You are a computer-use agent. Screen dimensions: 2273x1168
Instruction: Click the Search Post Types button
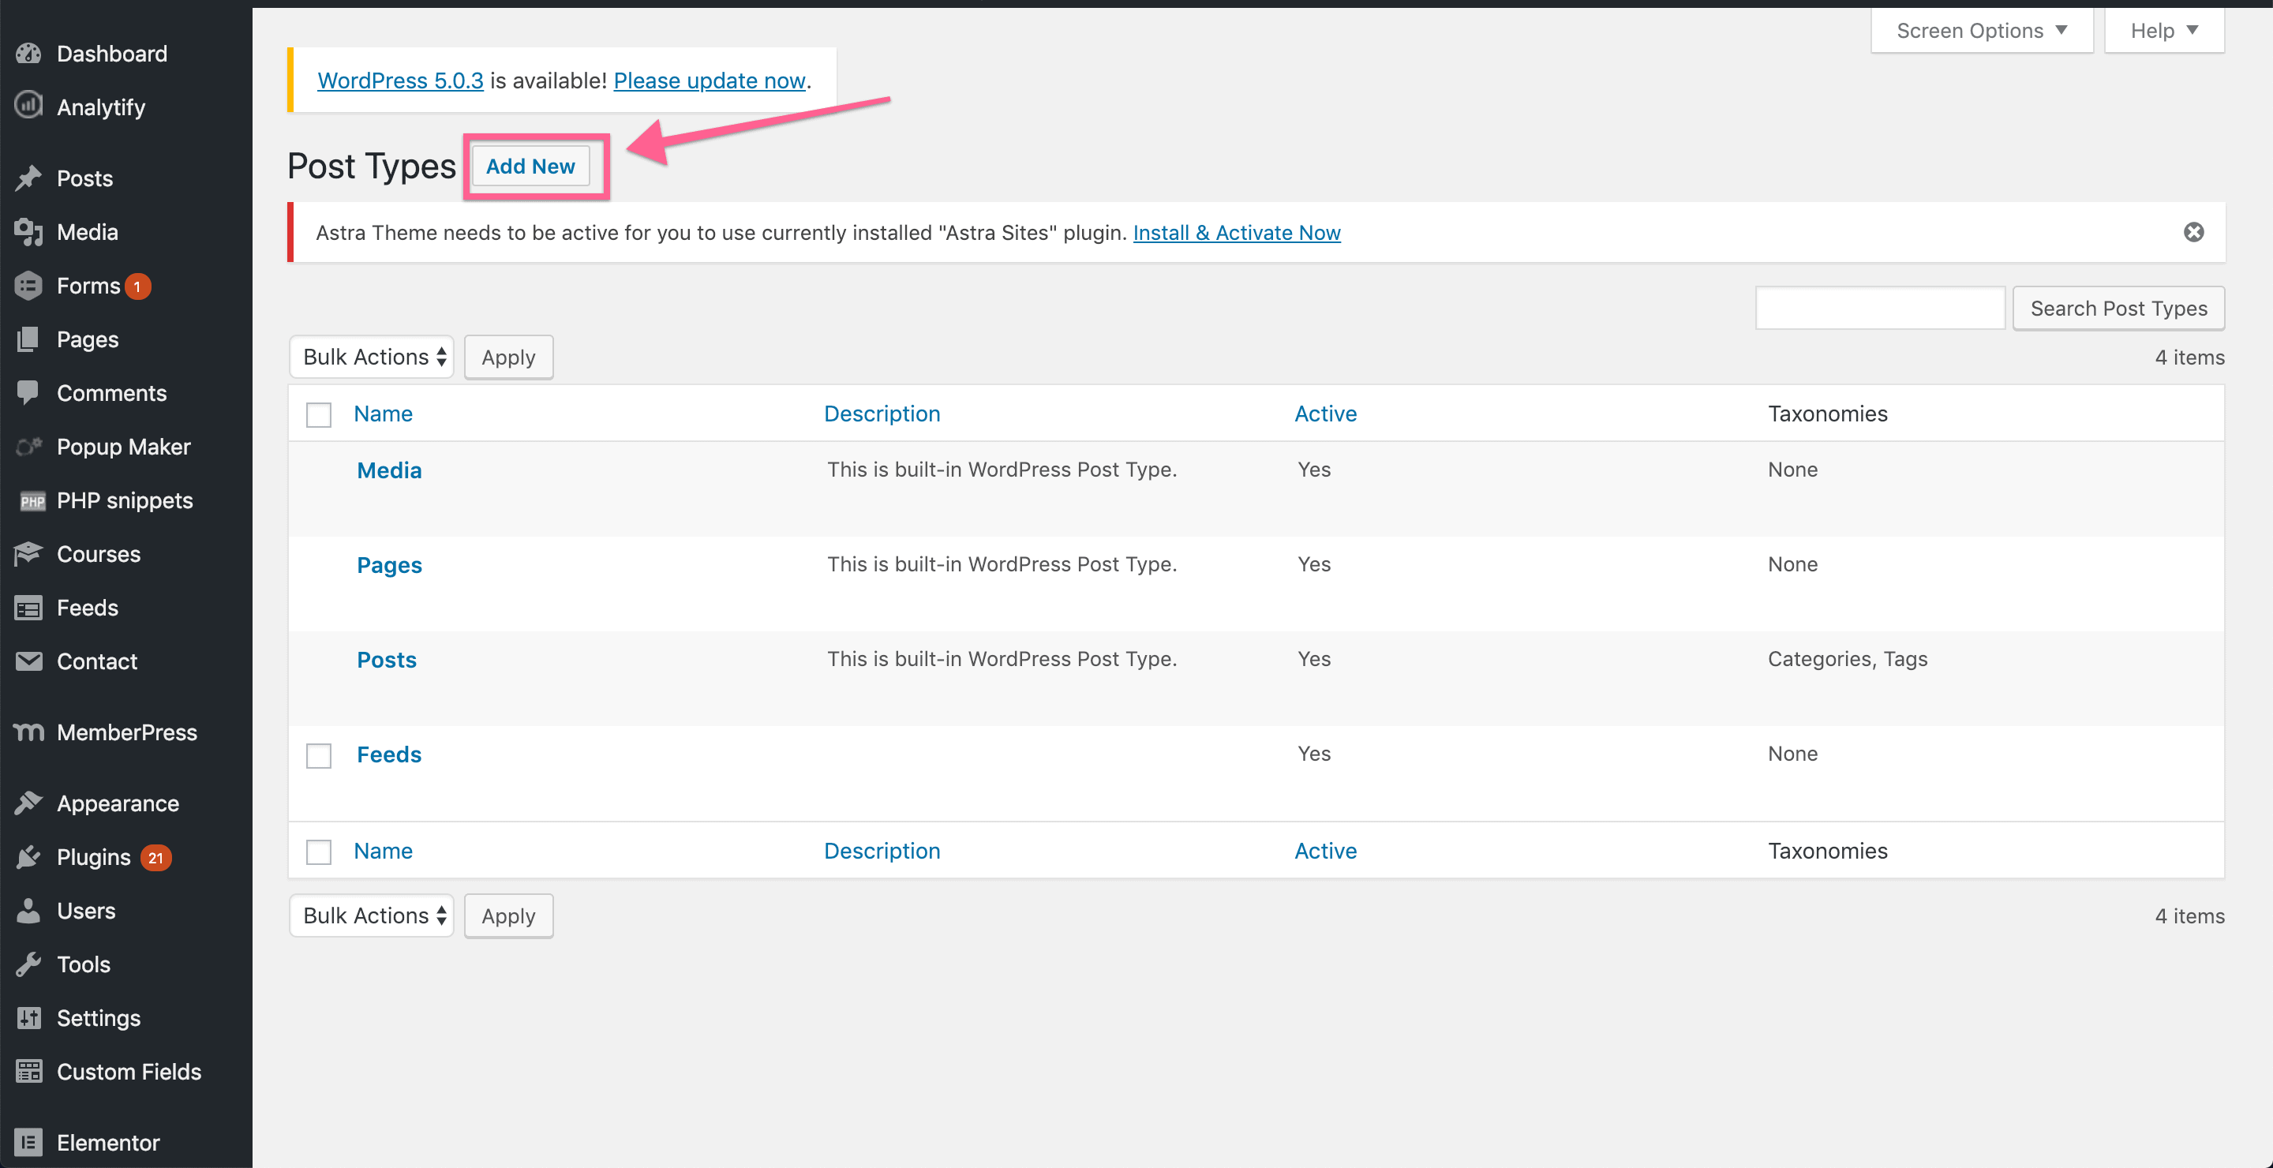2118,308
